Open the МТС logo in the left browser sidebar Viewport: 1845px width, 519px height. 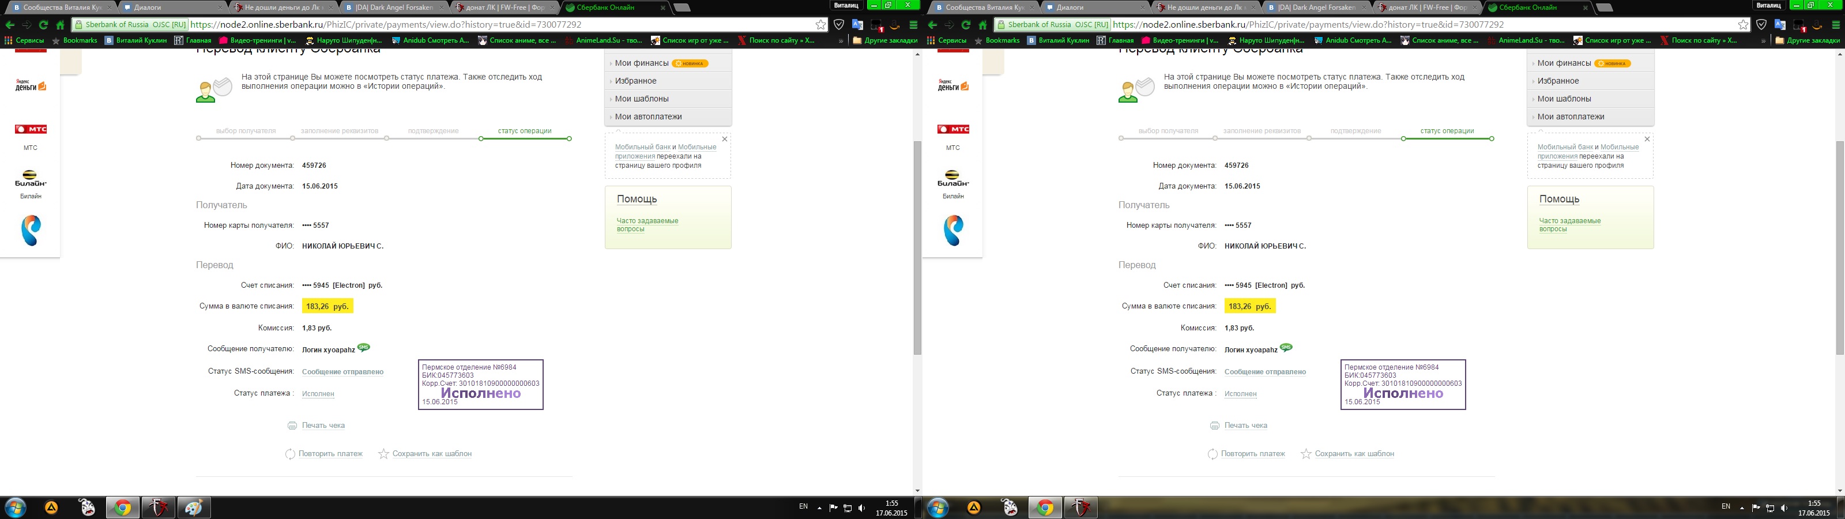(31, 130)
